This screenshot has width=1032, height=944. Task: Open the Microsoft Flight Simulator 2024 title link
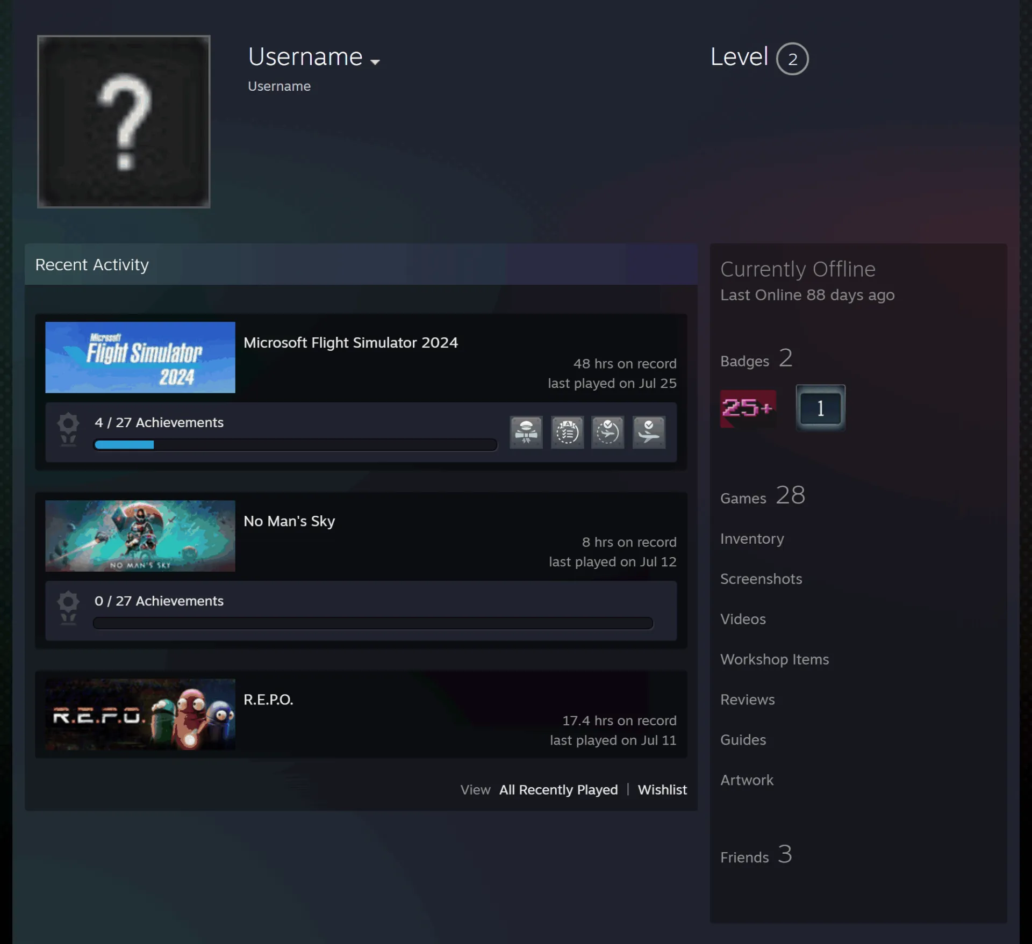(350, 342)
